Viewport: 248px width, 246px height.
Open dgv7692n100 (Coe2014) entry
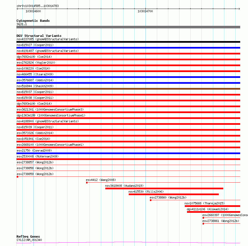[34, 57]
